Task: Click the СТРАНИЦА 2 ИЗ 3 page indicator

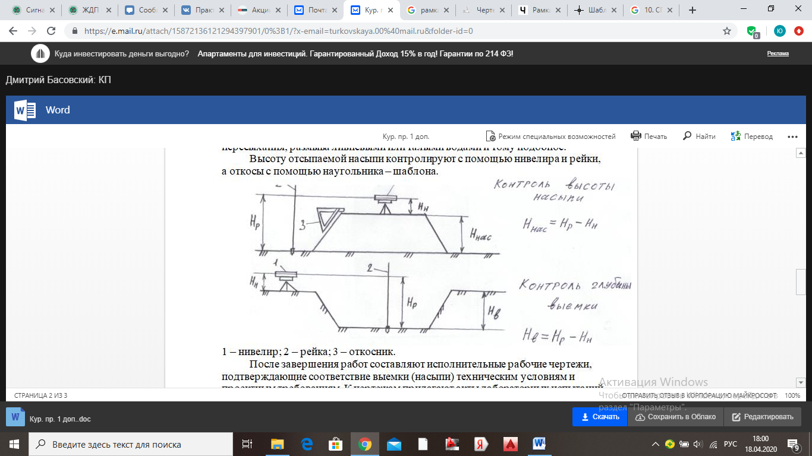Action: 41,395
